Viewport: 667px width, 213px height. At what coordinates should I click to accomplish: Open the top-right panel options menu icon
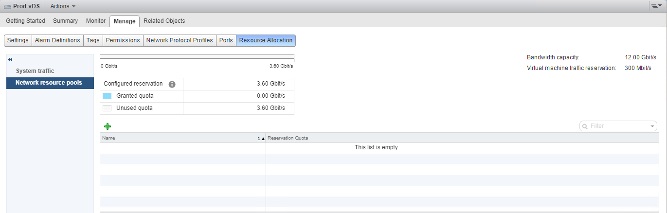click(x=656, y=6)
